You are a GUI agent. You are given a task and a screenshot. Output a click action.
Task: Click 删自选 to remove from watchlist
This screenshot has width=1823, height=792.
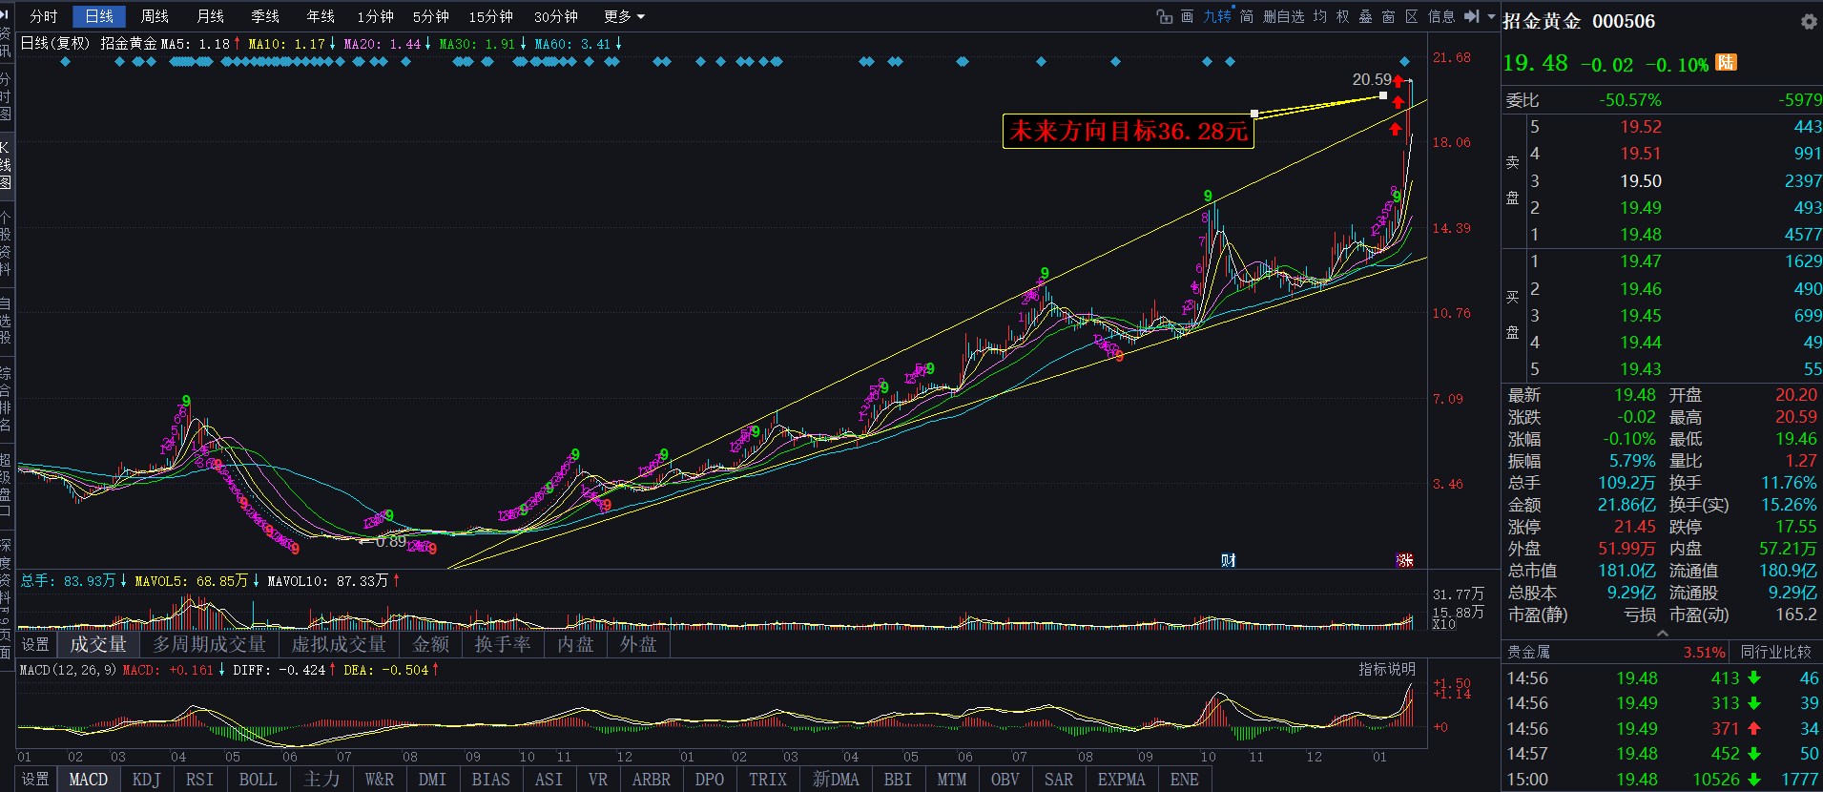point(1284,16)
